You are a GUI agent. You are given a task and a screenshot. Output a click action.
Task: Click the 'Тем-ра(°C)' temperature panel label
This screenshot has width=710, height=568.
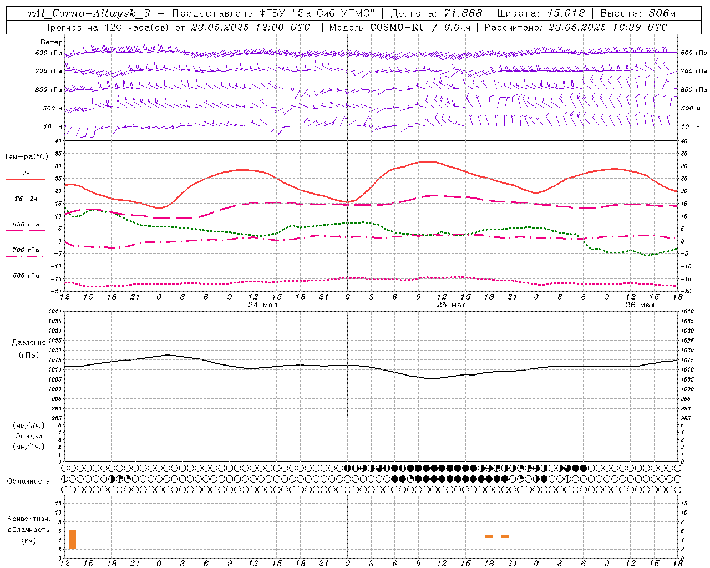tap(26, 157)
